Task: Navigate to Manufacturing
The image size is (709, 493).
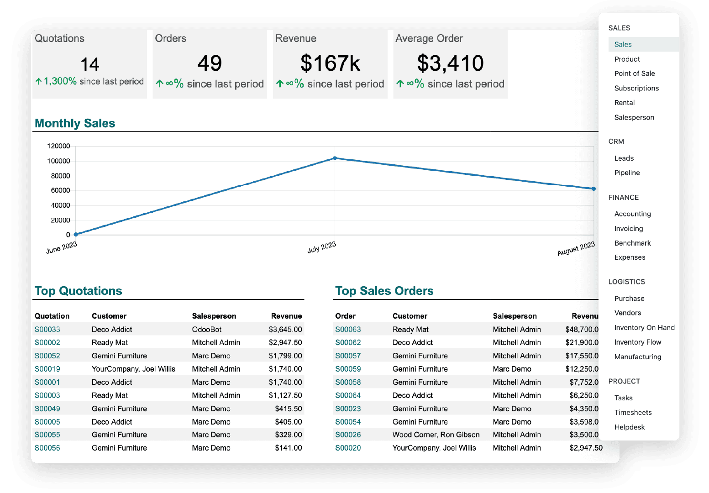Action: (x=638, y=357)
